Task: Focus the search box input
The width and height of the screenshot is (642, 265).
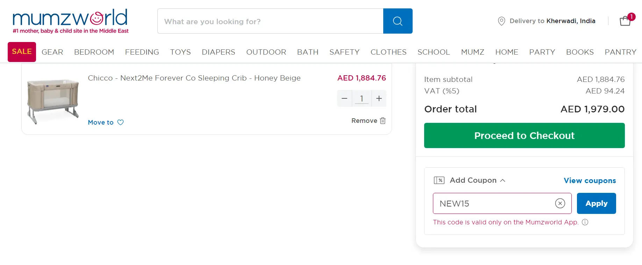Action: click(270, 21)
